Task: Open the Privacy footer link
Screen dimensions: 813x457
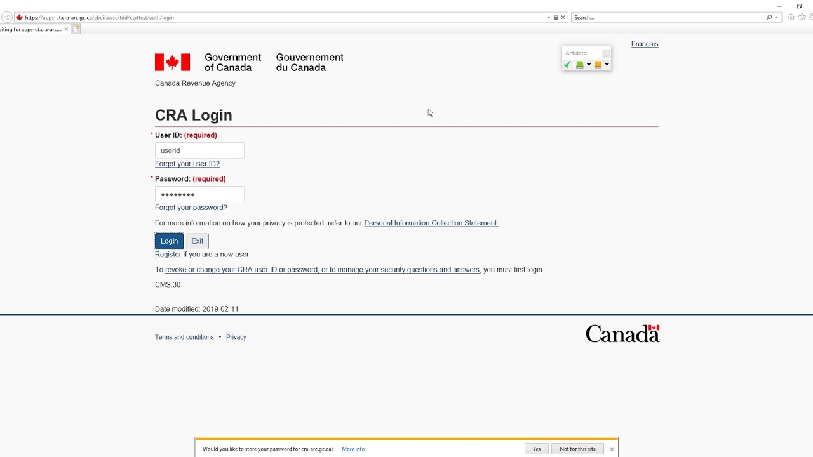Action: click(x=236, y=337)
